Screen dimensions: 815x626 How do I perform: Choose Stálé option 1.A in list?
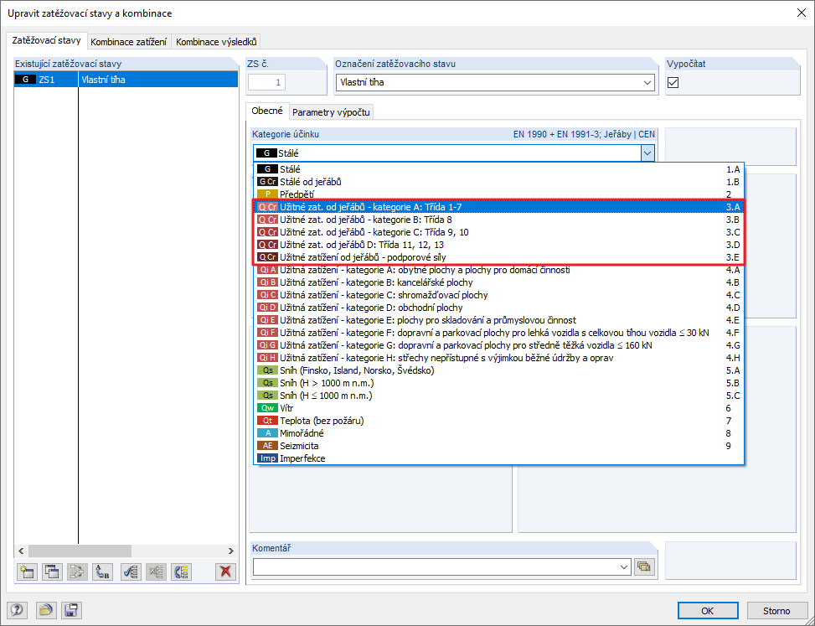pyautogui.click(x=499, y=169)
